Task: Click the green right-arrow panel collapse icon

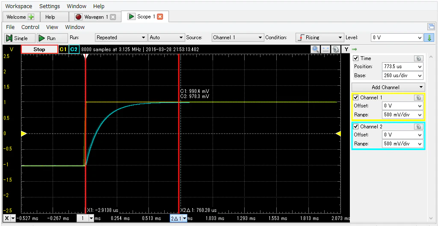Action: tap(355, 49)
